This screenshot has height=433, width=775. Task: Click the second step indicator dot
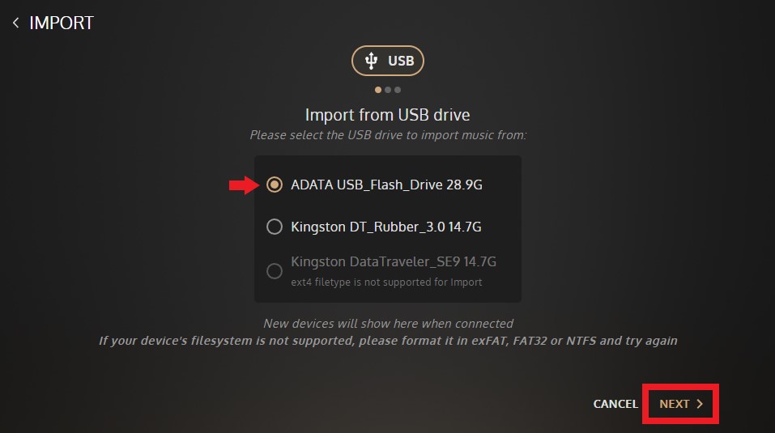tap(388, 90)
